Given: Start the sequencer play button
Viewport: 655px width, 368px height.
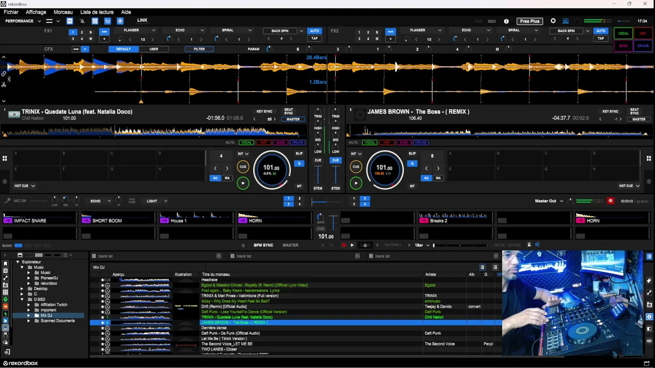Looking at the screenshot, I should point(352,245).
